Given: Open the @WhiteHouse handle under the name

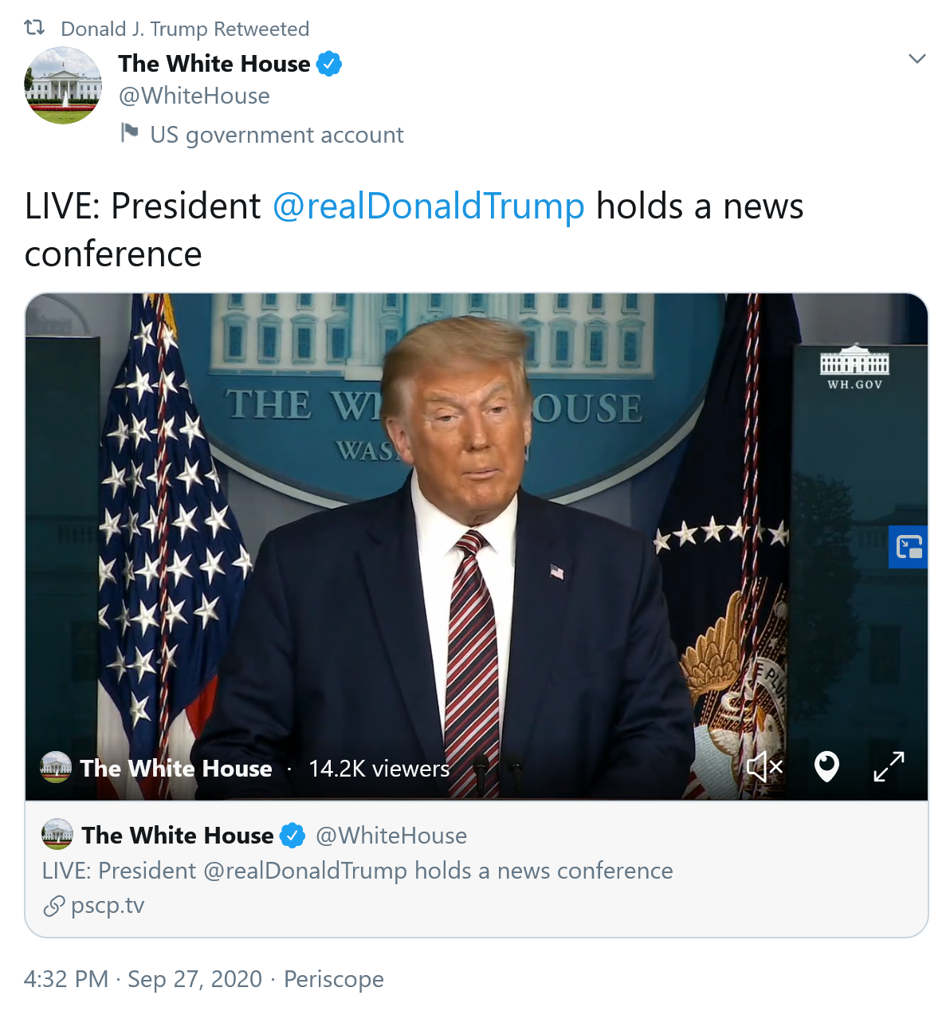Looking at the screenshot, I should point(194,96).
